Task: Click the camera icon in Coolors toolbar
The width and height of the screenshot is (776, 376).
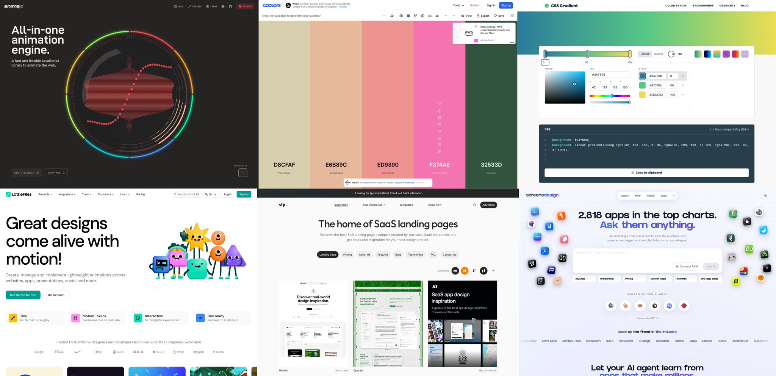Action: pyautogui.click(x=401, y=16)
